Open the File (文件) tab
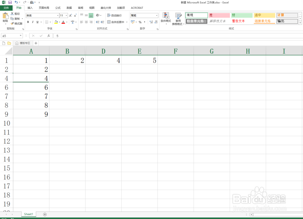 point(6,8)
